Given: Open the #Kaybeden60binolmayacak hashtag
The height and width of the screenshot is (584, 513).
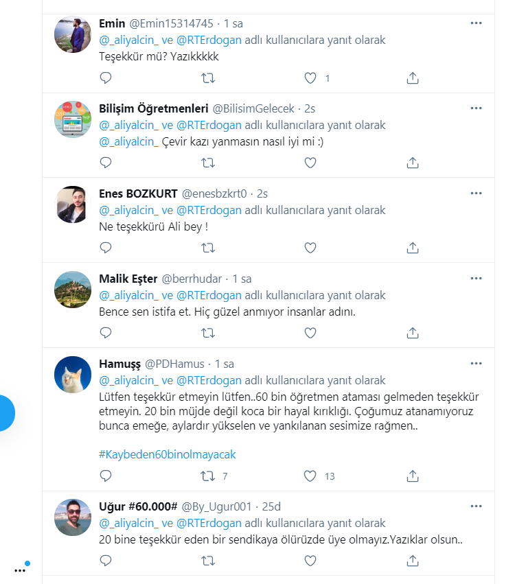Looking at the screenshot, I should 168,454.
